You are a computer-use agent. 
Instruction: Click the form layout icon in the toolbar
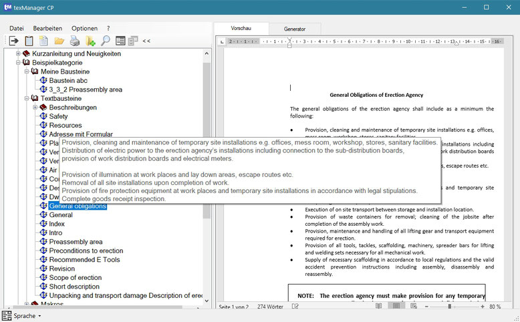pos(120,41)
